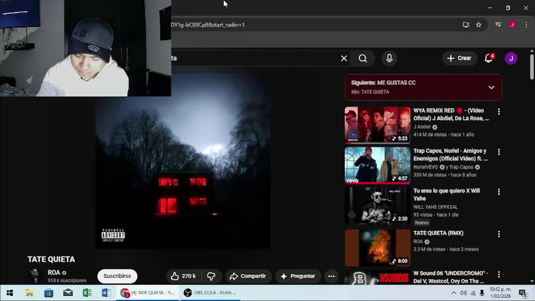Dislike the video with thumbs down
The height and width of the screenshot is (301, 535).
pos(211,276)
